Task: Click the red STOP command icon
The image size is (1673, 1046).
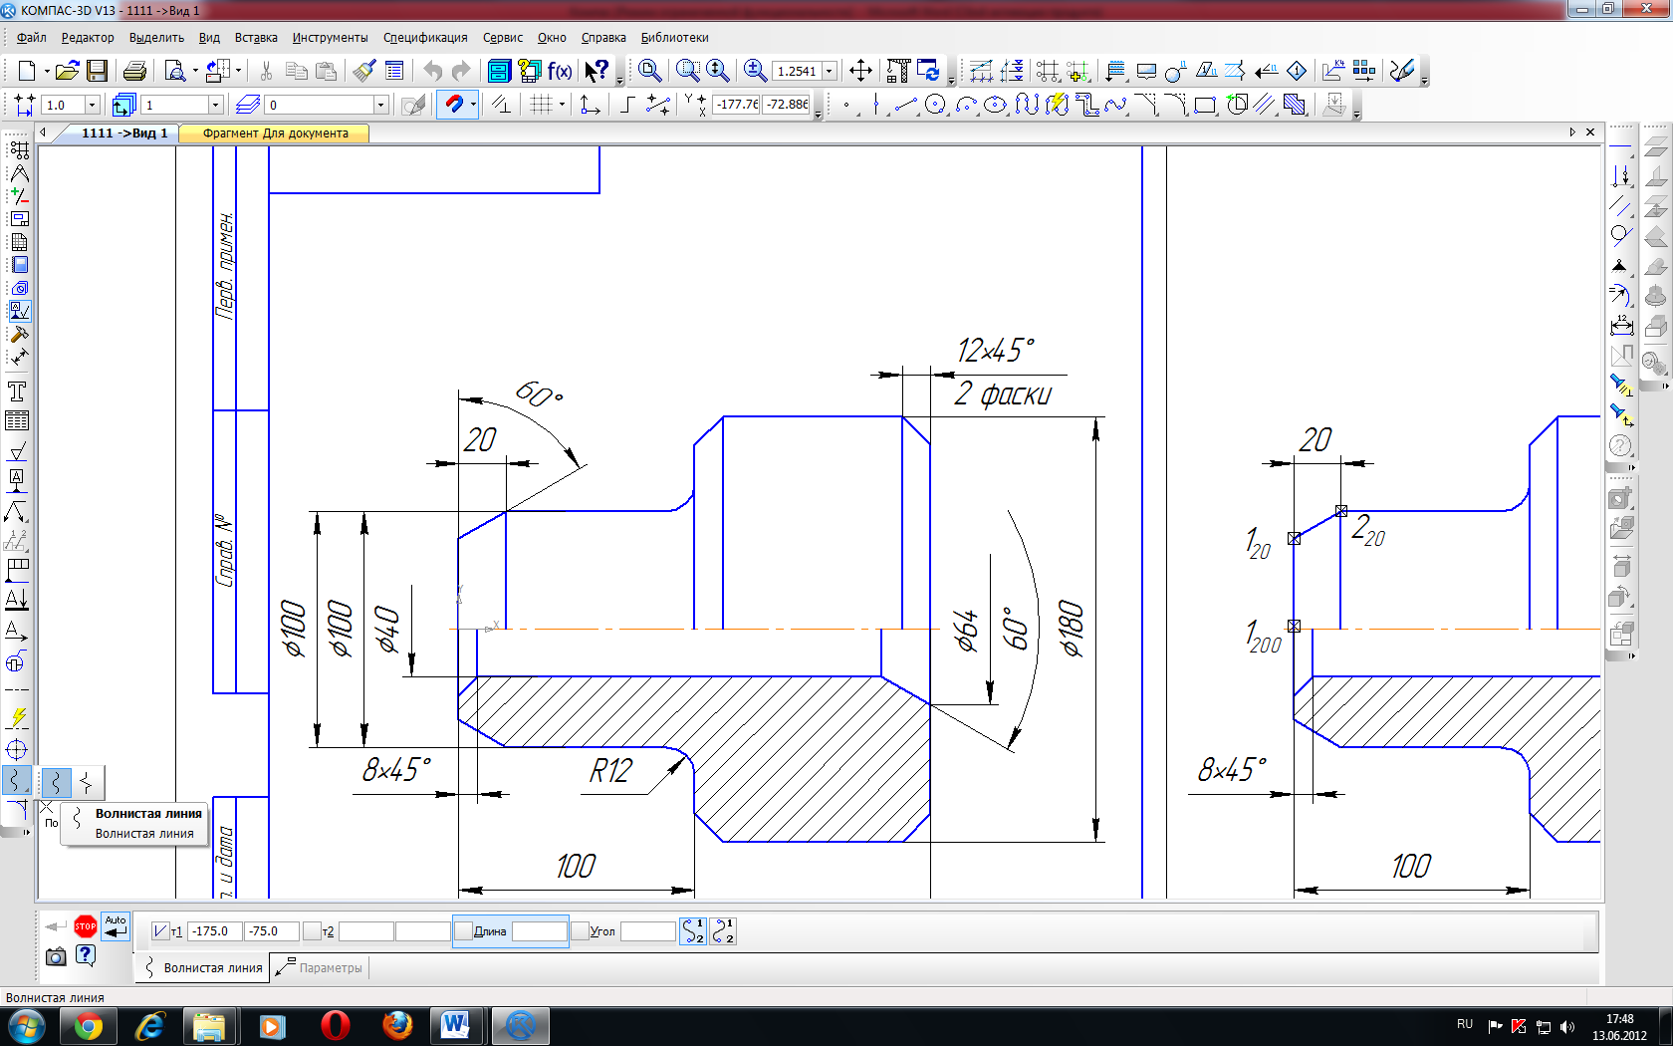Action: 86,926
